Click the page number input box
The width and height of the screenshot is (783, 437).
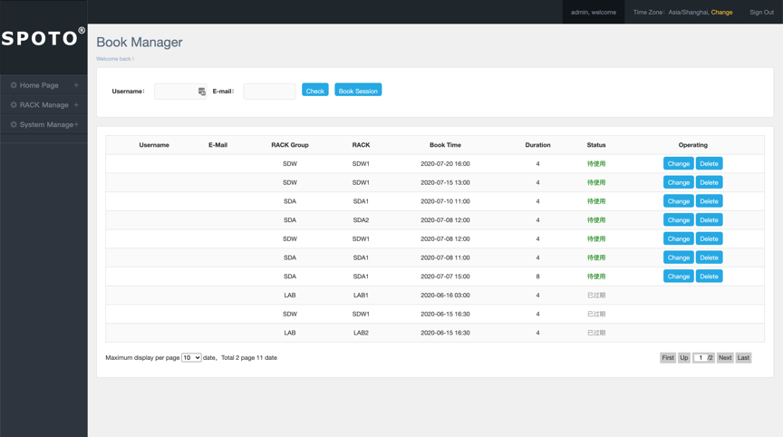701,357
